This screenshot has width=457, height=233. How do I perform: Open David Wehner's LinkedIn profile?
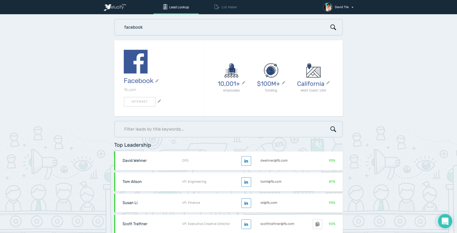pyautogui.click(x=246, y=161)
